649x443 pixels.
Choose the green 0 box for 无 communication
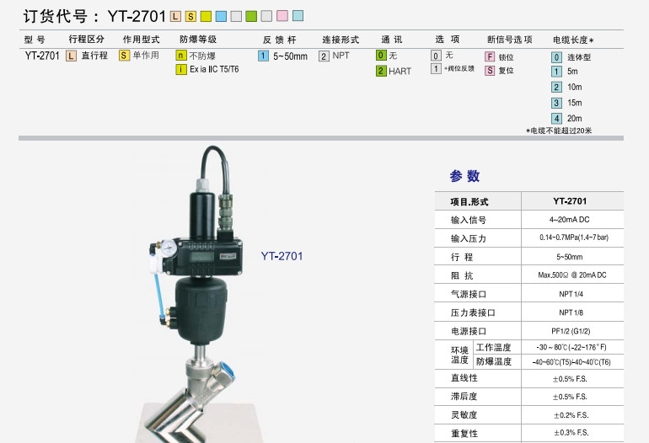point(381,56)
